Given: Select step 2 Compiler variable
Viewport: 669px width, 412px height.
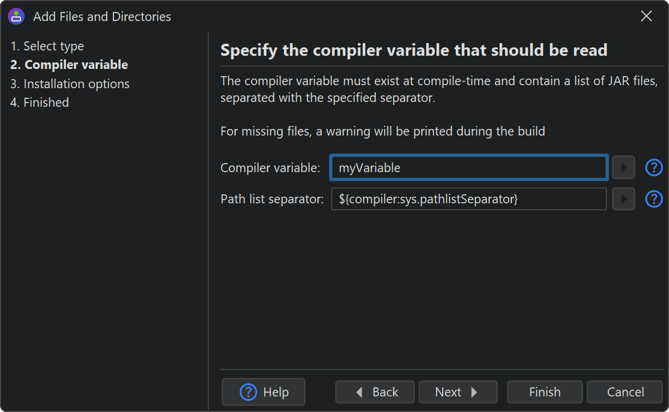Looking at the screenshot, I should coord(69,65).
